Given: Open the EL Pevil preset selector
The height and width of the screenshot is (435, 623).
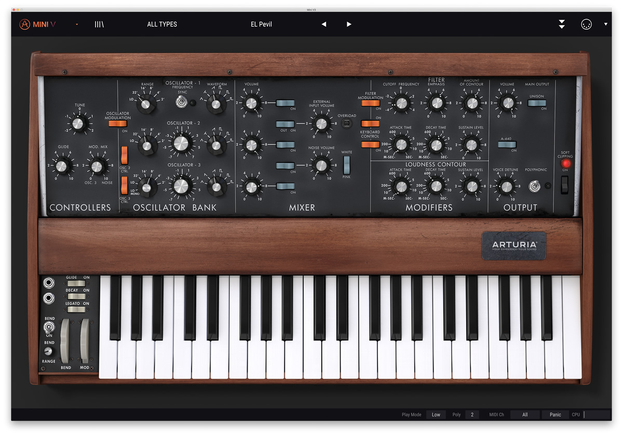Looking at the screenshot, I should click(261, 24).
